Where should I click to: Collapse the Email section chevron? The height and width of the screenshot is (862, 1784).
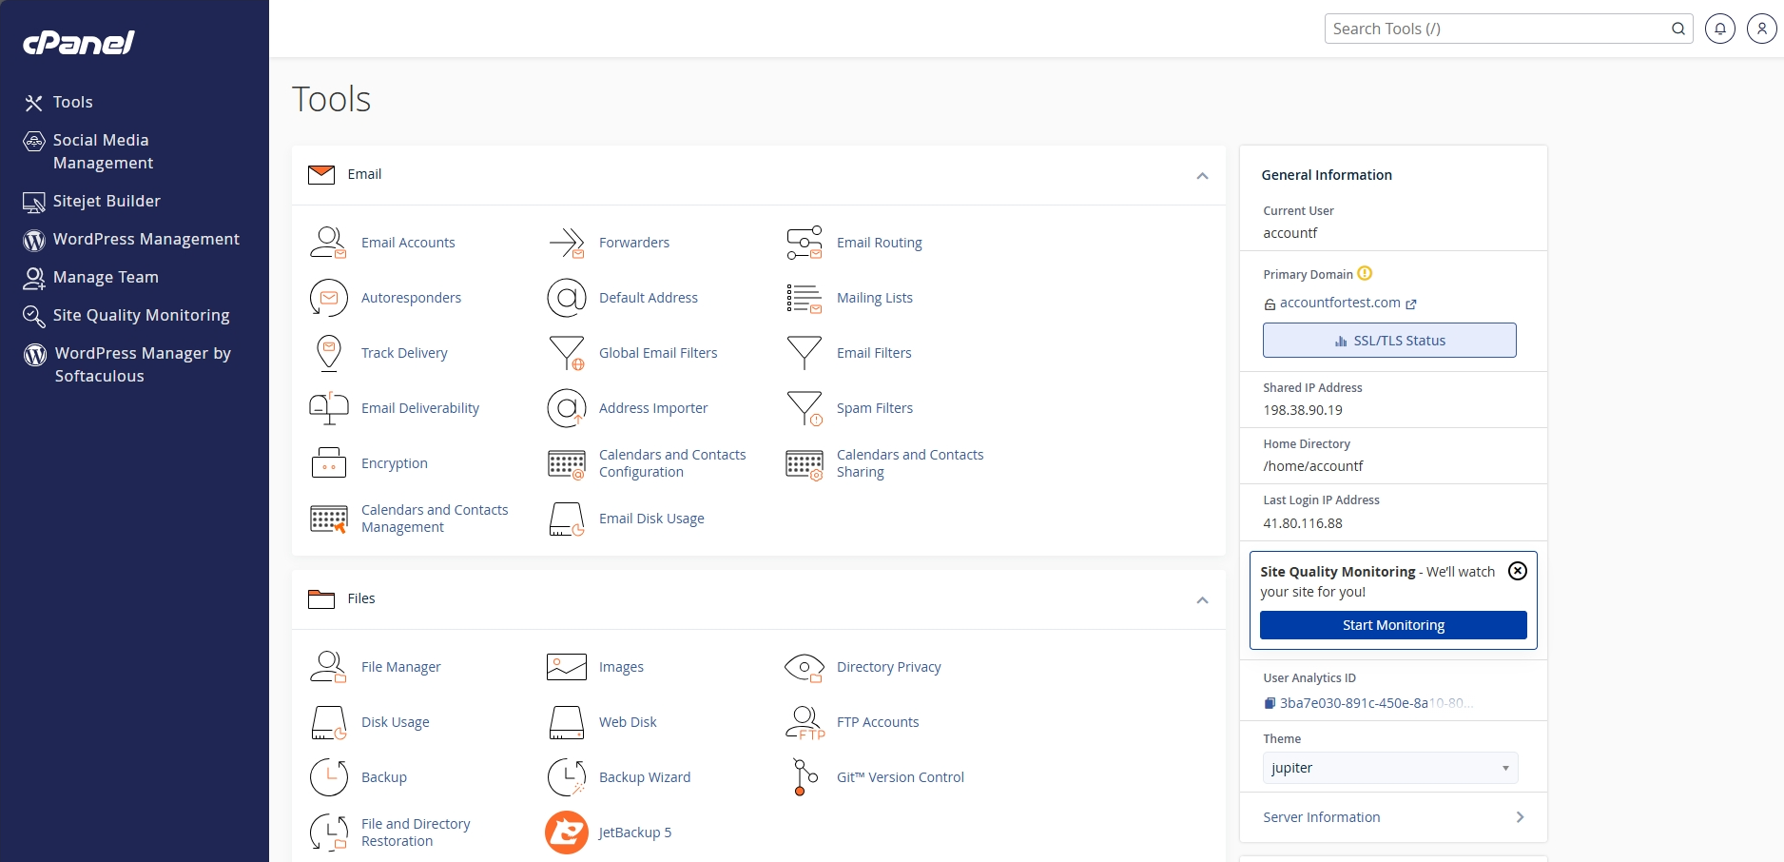[x=1202, y=176]
